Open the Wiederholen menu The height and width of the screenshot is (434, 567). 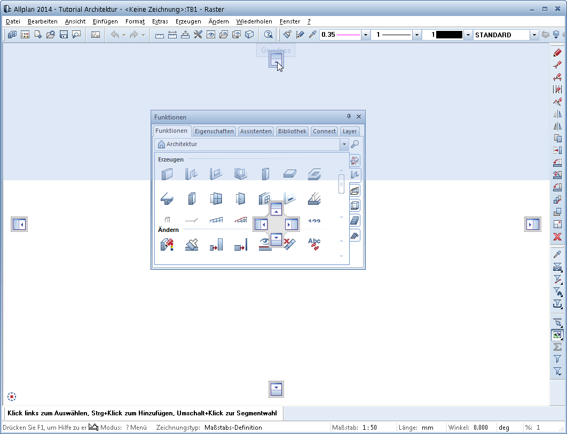tap(254, 21)
